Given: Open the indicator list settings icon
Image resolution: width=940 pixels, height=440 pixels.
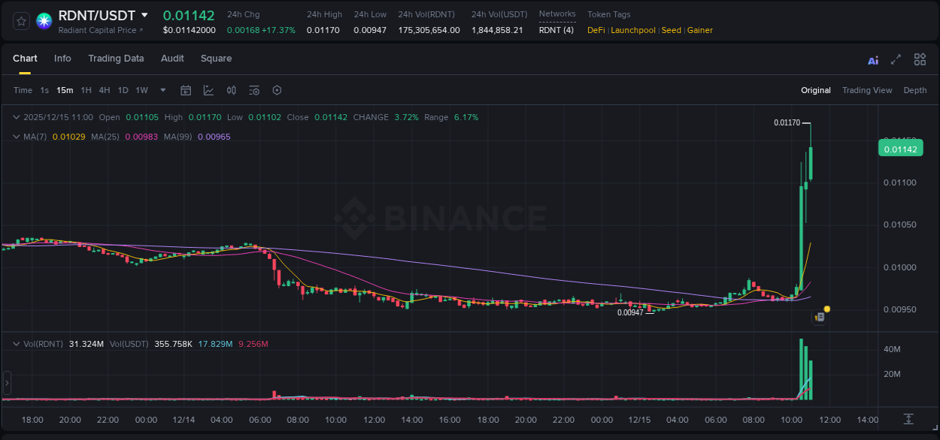Looking at the screenshot, I should tap(254, 90).
